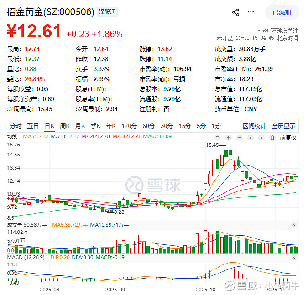The image size is (308, 295).
Task: Open the three-dots more options menu
Action: coord(251,12)
